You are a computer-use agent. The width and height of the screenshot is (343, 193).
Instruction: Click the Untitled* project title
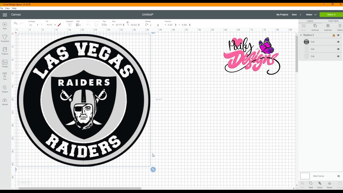[148, 15]
